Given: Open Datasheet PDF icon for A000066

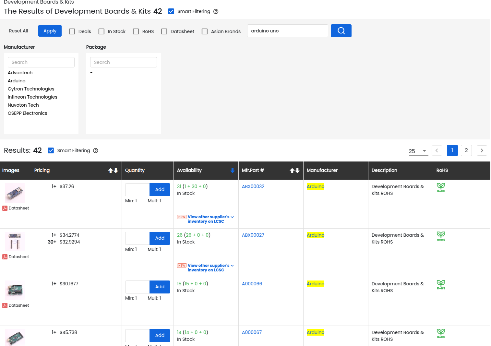Looking at the screenshot, I should (5, 305).
